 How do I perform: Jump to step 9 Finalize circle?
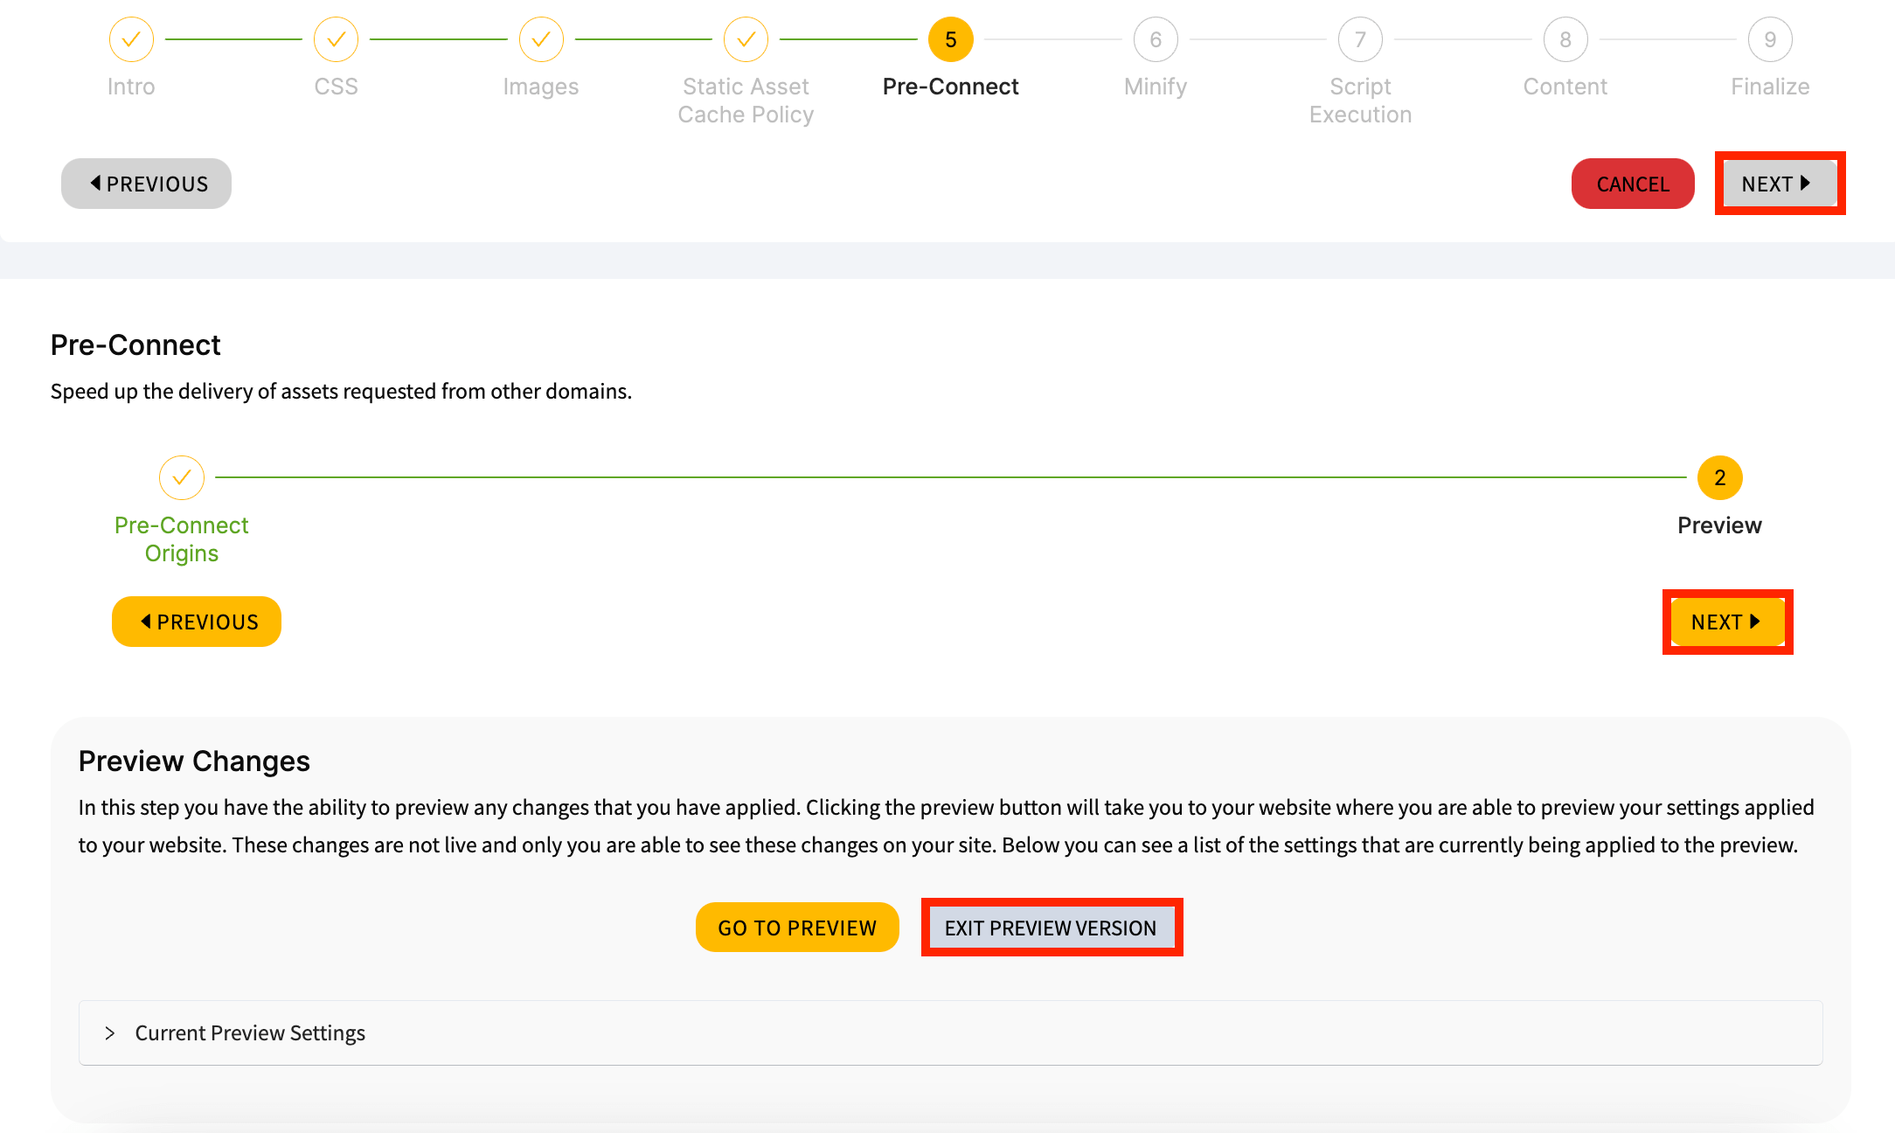click(x=1770, y=39)
